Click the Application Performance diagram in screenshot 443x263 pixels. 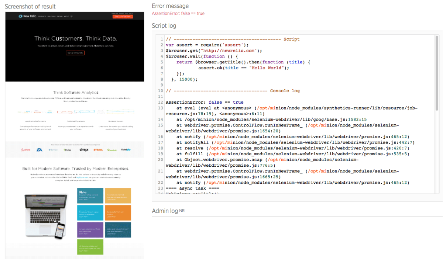(x=35, y=111)
